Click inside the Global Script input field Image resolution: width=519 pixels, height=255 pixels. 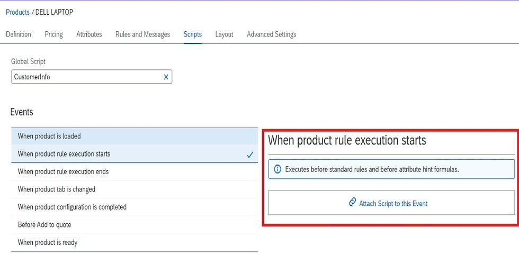pos(85,77)
